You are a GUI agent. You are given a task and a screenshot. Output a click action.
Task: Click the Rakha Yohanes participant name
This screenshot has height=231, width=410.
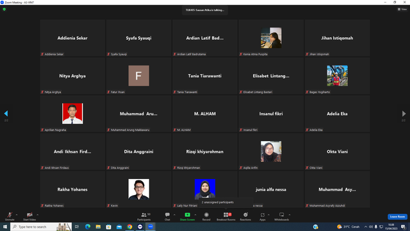click(x=72, y=189)
